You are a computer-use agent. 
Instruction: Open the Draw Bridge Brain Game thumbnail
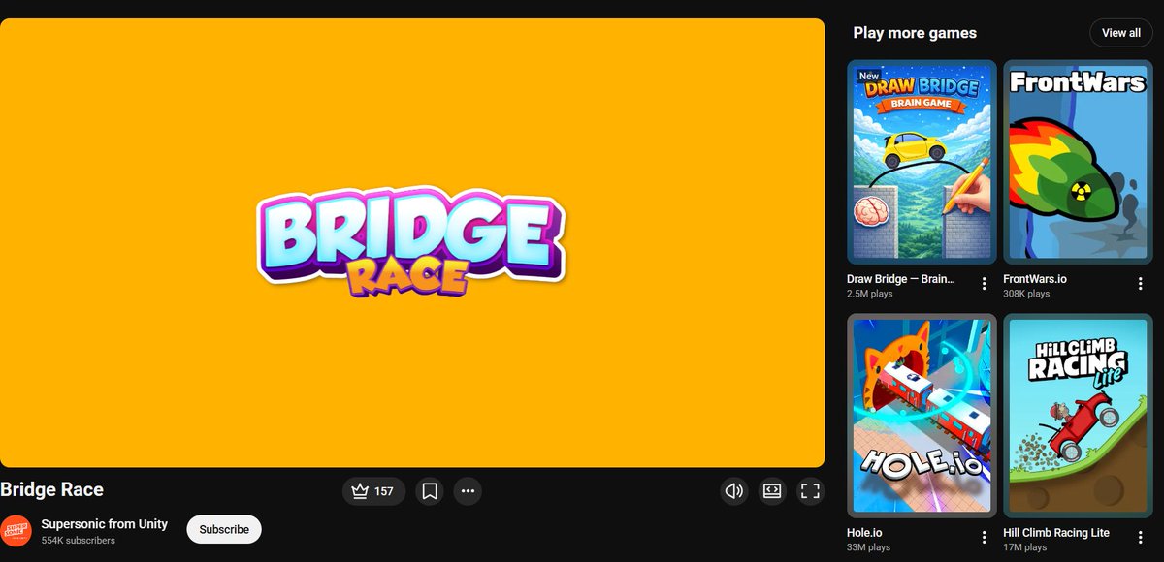pyautogui.click(x=921, y=162)
